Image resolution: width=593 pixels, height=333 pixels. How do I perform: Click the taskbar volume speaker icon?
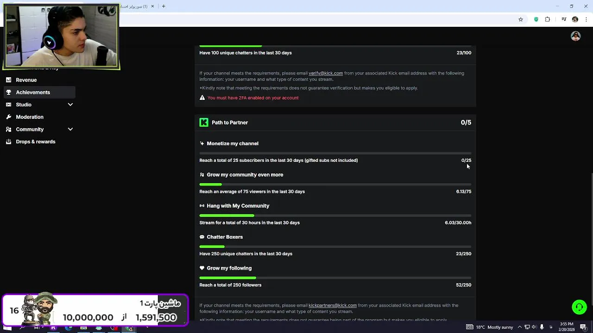tap(534, 327)
